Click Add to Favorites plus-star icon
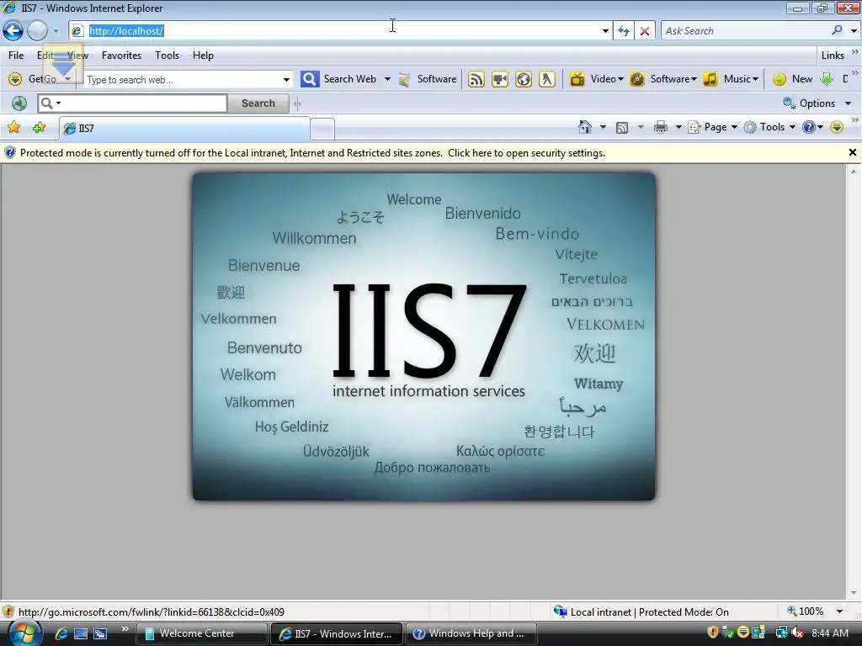 click(x=39, y=128)
